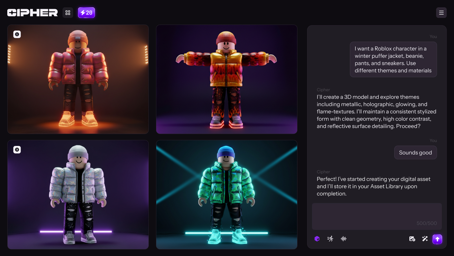Click the '500/500' character counter
Viewport: 454px width, 256px height.
(427, 223)
